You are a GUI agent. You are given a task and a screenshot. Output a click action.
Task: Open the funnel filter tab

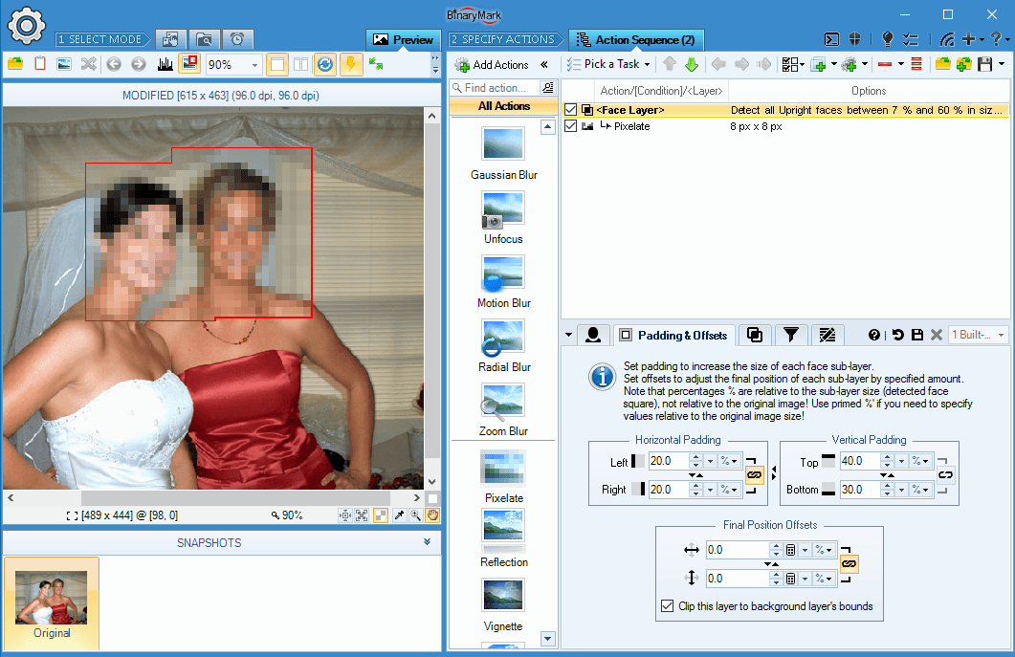coord(790,335)
